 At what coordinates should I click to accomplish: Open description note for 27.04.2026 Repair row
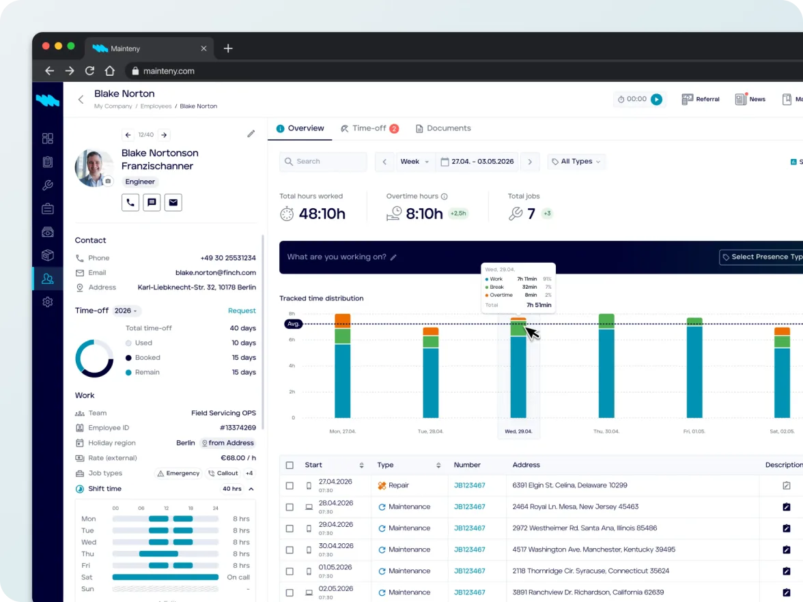pyautogui.click(x=786, y=485)
